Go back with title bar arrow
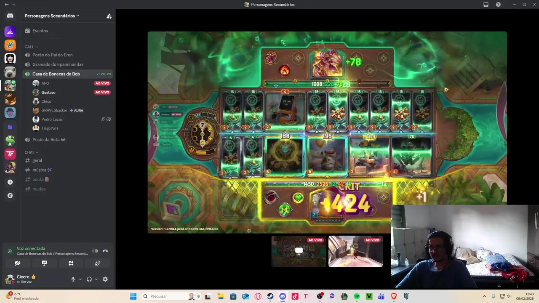 (6, 4)
